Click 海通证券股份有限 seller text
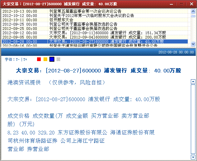Screen dimensions: 197x161 132,133
